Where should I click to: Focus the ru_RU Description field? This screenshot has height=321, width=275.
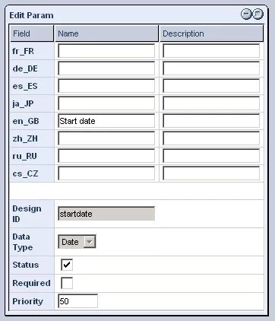[x=211, y=156]
